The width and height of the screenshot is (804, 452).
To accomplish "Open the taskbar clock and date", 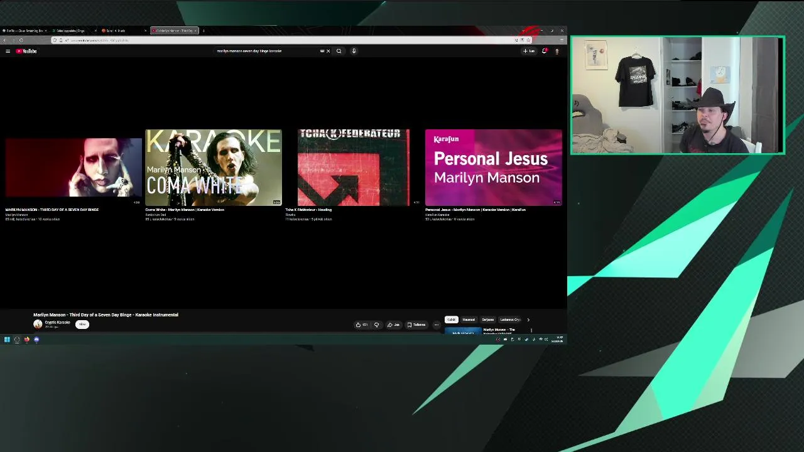I will (x=557, y=340).
